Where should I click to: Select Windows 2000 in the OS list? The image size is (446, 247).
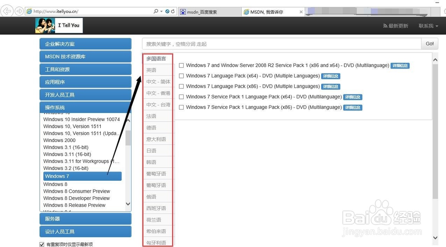click(59, 140)
